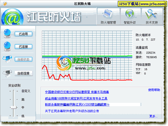Select version number 10.0.7.227
168x126 pixels.
[x=145, y=40]
